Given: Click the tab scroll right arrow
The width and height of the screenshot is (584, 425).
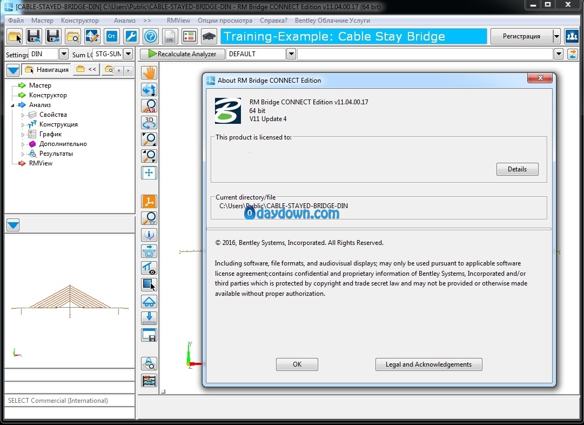Looking at the screenshot, I should pyautogui.click(x=128, y=70).
